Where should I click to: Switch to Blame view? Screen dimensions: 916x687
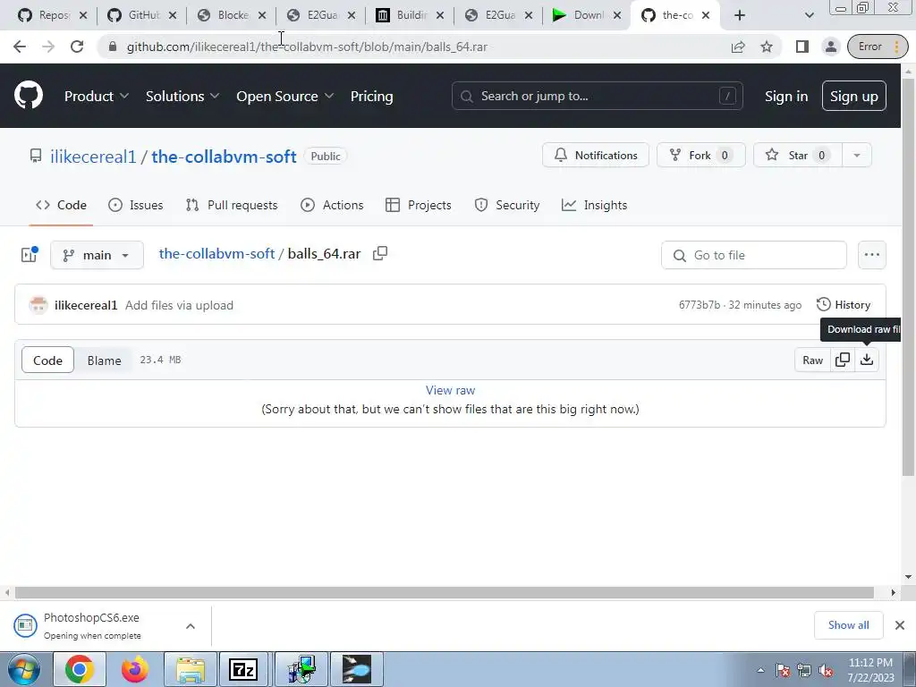coord(104,360)
